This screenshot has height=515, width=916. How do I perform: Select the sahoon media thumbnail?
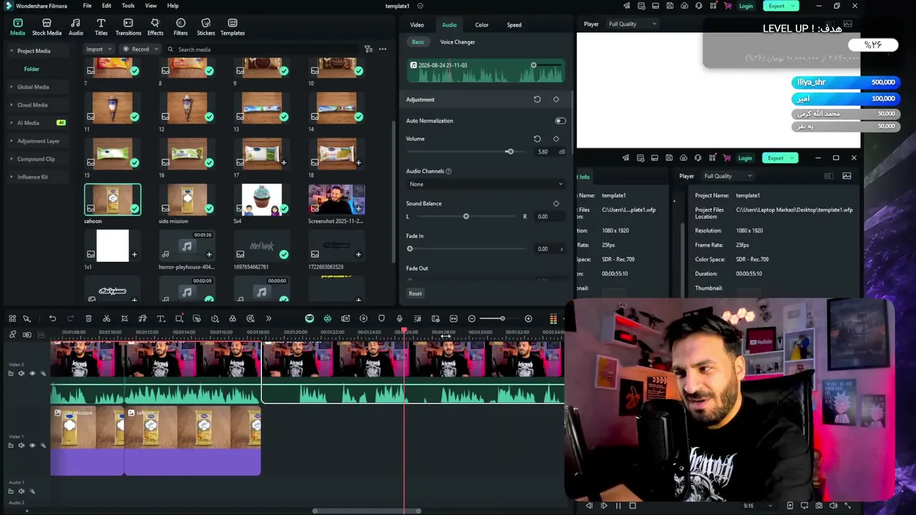(x=112, y=200)
